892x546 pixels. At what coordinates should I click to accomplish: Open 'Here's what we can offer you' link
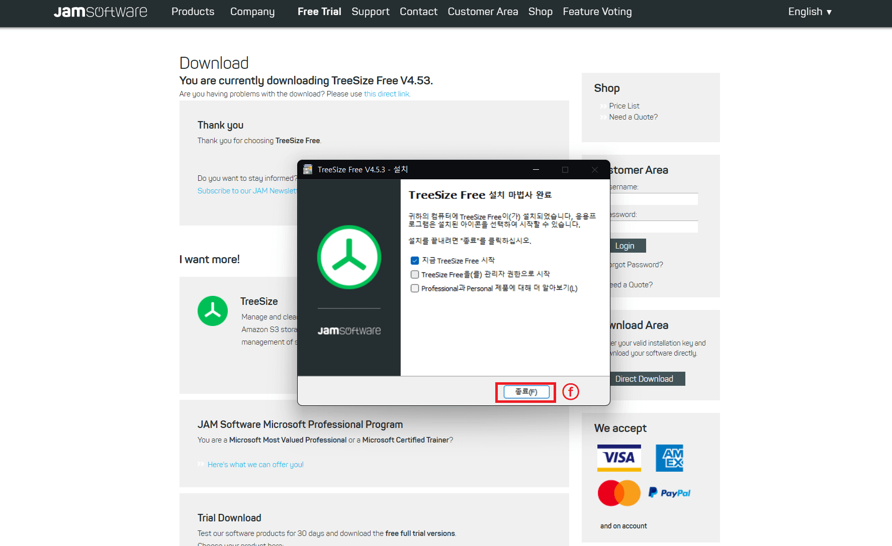click(x=255, y=465)
